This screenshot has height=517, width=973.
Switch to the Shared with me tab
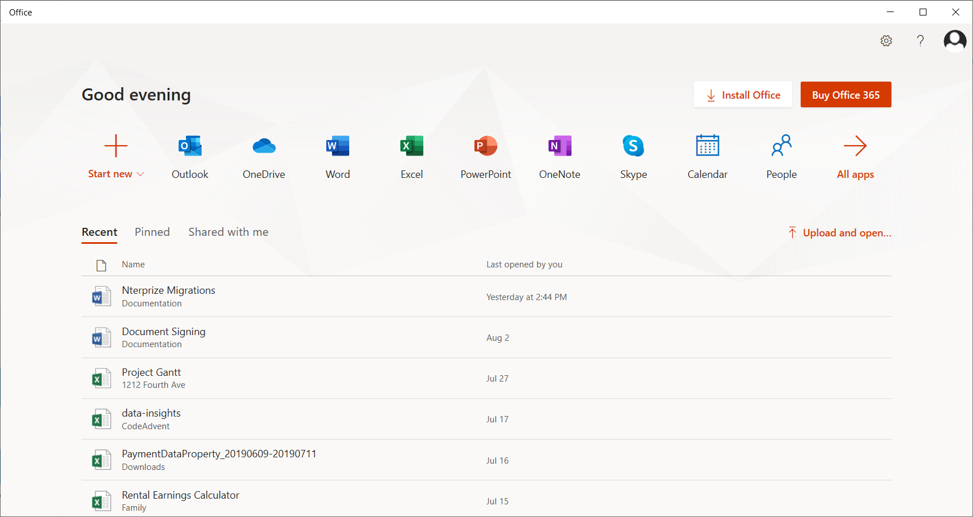click(228, 232)
